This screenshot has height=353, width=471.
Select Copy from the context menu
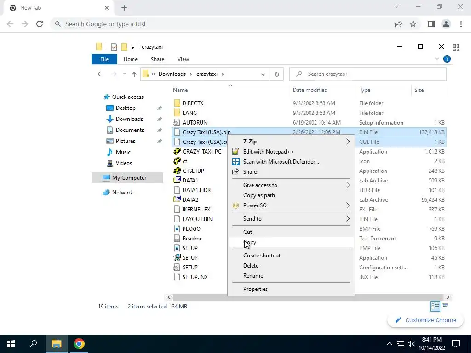tap(291, 242)
